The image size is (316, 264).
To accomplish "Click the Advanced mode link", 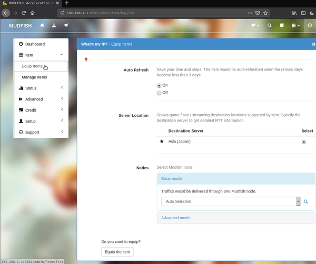I will click(x=175, y=218).
